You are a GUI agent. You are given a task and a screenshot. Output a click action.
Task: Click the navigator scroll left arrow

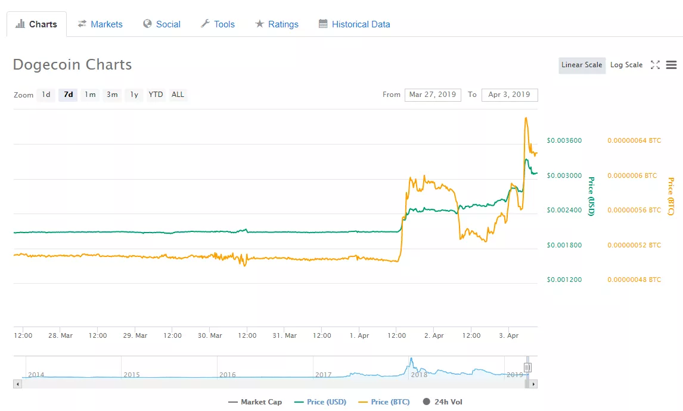(x=17, y=384)
